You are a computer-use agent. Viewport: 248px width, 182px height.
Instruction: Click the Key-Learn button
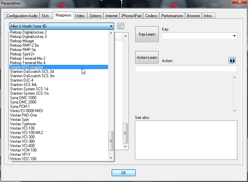(x=147, y=34)
